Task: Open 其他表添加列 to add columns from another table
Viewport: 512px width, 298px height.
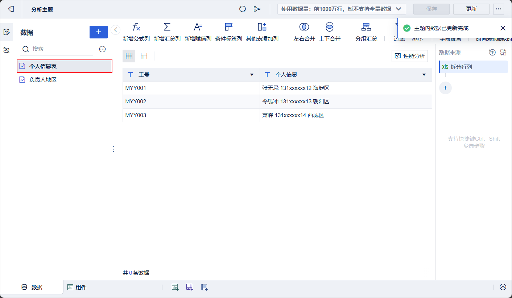Action: [x=262, y=31]
